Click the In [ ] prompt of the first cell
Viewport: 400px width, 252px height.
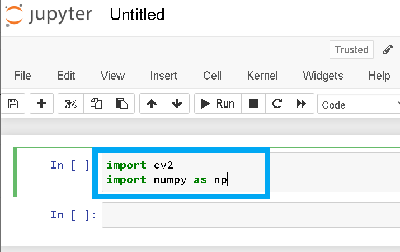click(x=70, y=165)
